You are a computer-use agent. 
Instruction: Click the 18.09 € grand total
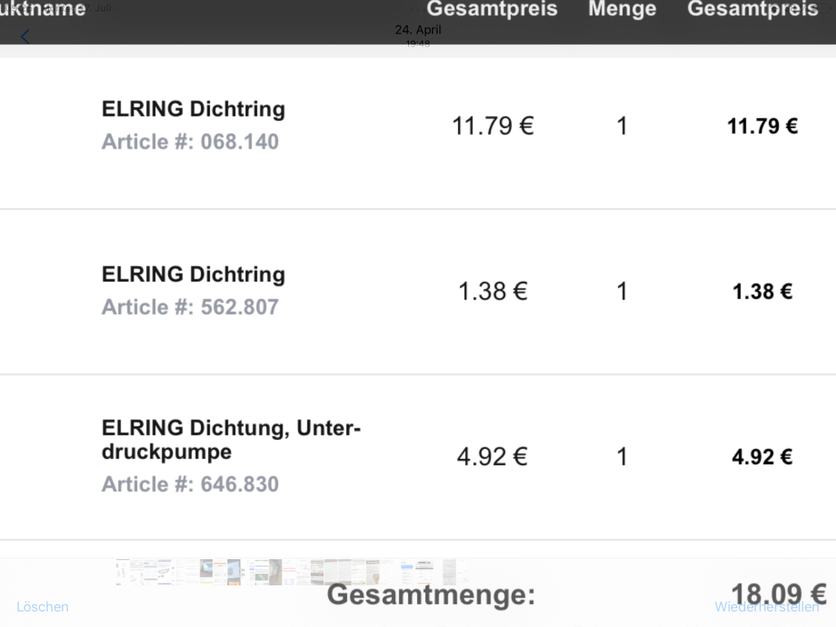click(779, 594)
